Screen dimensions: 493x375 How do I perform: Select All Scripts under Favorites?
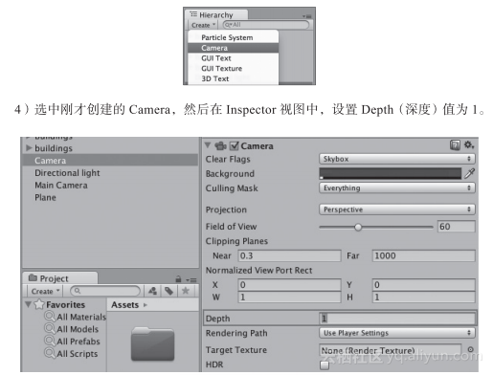point(78,353)
